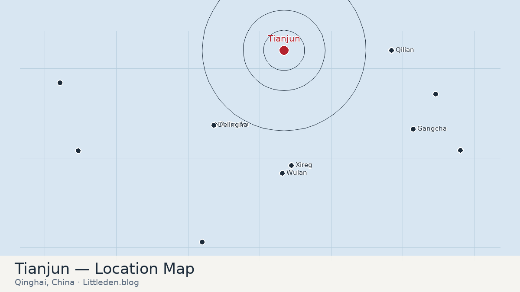Click the Delingha map marker dot
This screenshot has height=292, width=520.
214,125
